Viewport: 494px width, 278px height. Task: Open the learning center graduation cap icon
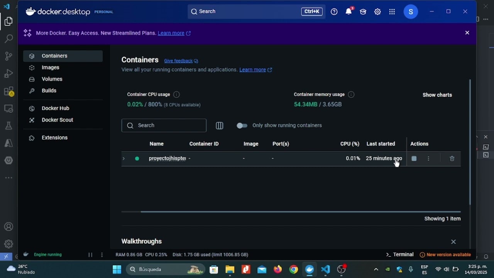(x=363, y=12)
